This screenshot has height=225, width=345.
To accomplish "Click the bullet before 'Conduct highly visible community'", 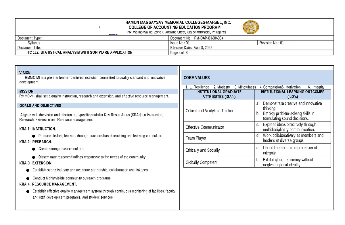I will [28, 178].
